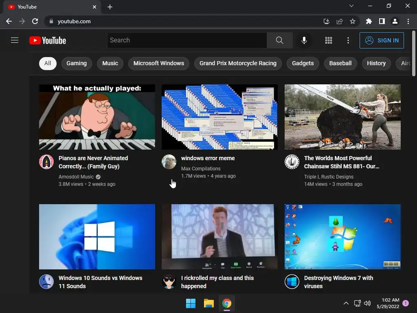Go back using browser back arrow
The image size is (417, 313).
coord(9,21)
